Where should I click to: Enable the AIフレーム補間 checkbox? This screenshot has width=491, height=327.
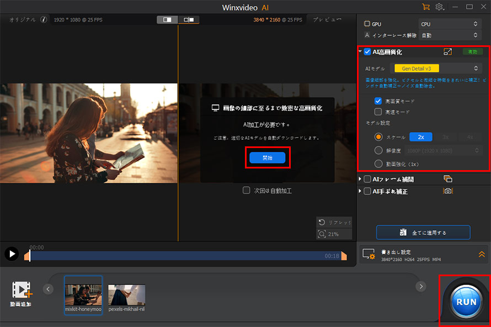coord(367,179)
